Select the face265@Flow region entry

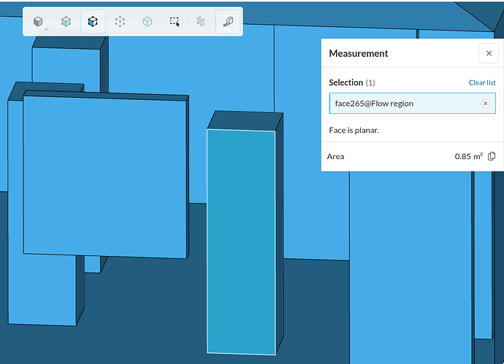click(413, 104)
